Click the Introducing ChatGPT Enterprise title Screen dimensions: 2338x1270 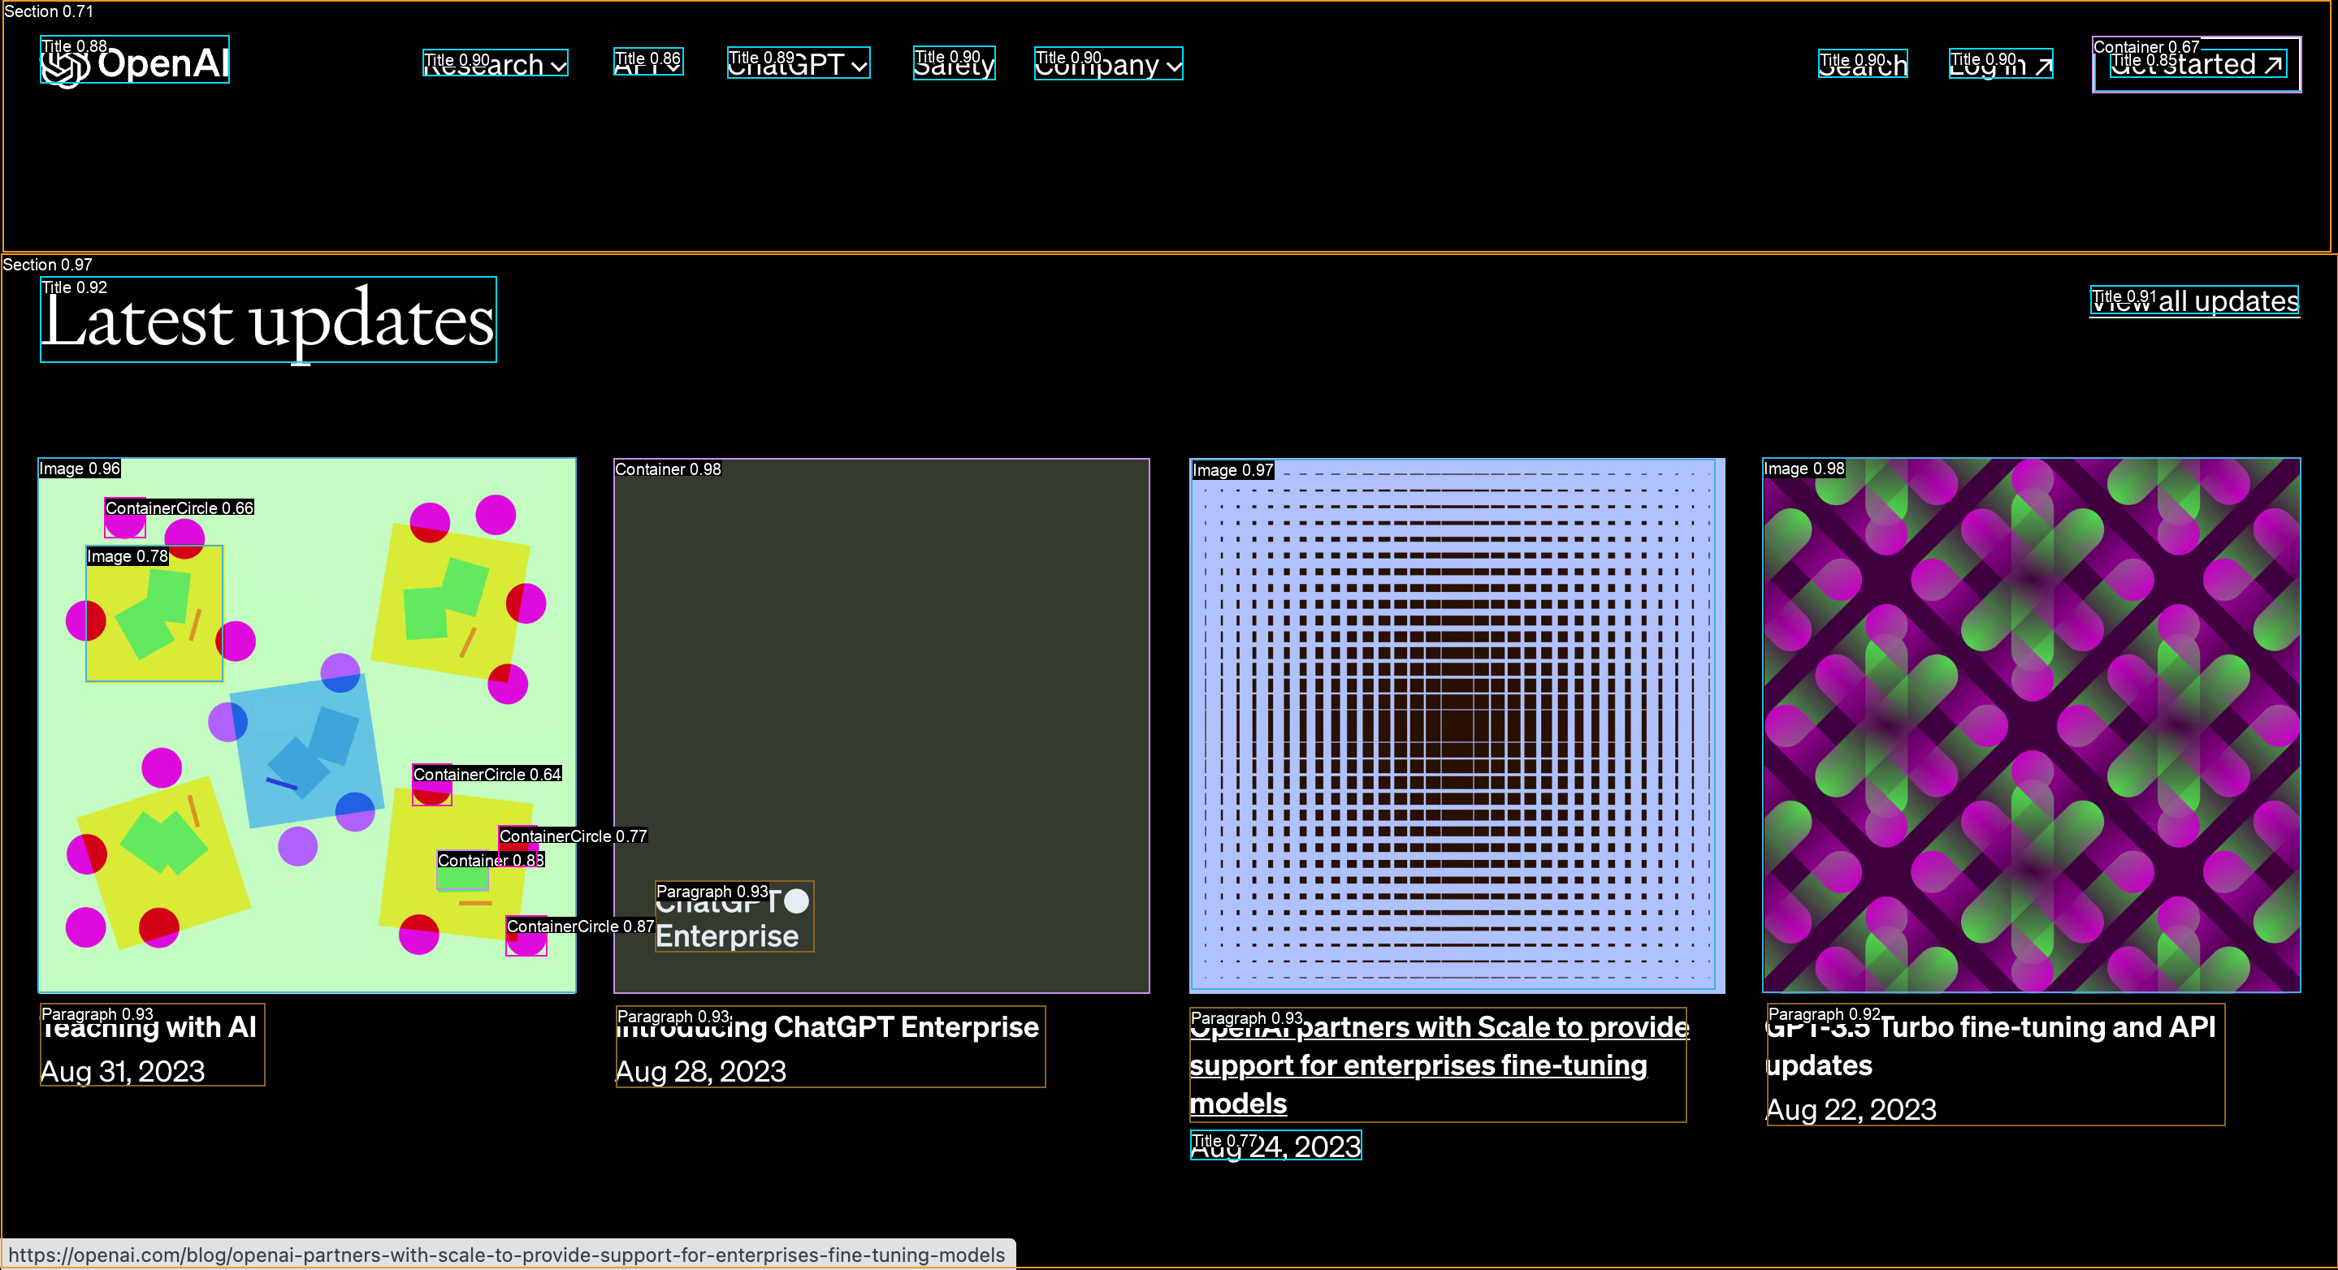[x=827, y=1028]
